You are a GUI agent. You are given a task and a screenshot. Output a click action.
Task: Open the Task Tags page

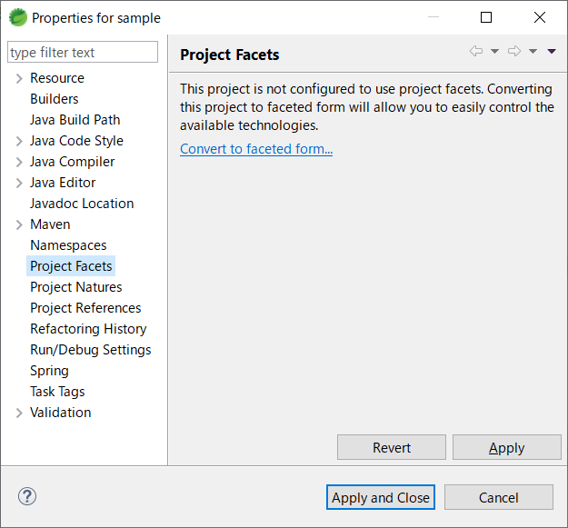coord(57,392)
